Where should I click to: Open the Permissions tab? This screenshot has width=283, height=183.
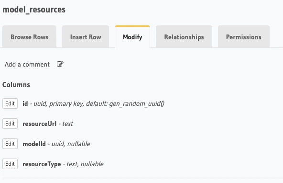[x=244, y=37]
